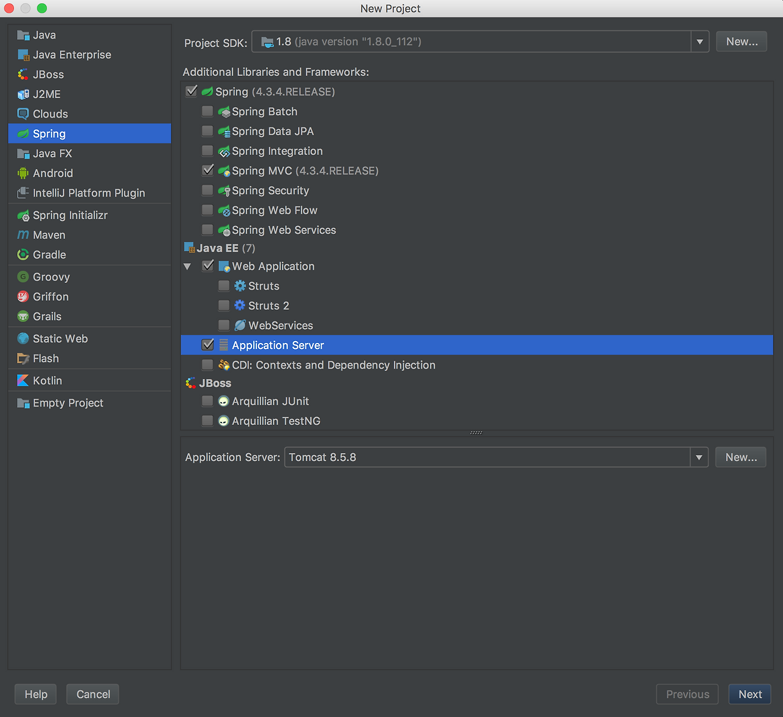Enable the Struts 2 checkbox
Viewport: 783px width, 717px height.
tap(225, 306)
